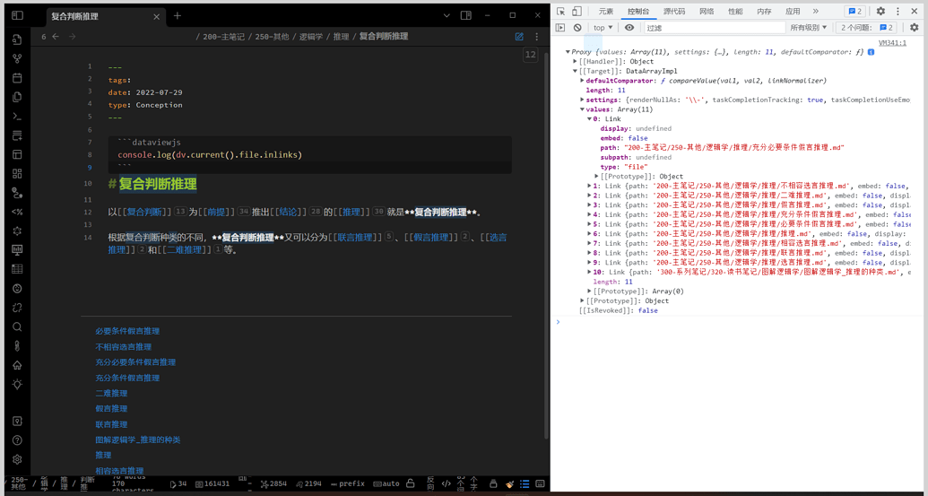Add a new tab with plus icon

(177, 16)
